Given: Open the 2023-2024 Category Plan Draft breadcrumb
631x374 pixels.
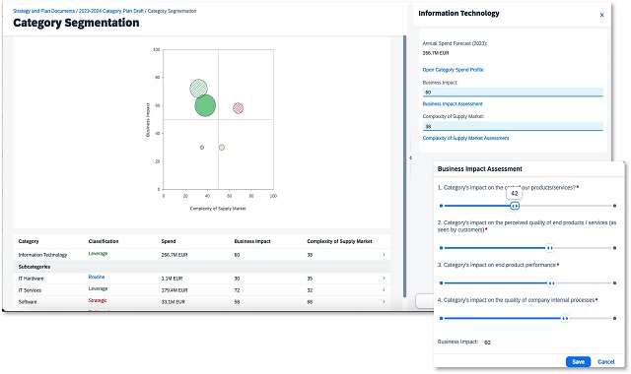Looking at the screenshot, I should (x=111, y=11).
